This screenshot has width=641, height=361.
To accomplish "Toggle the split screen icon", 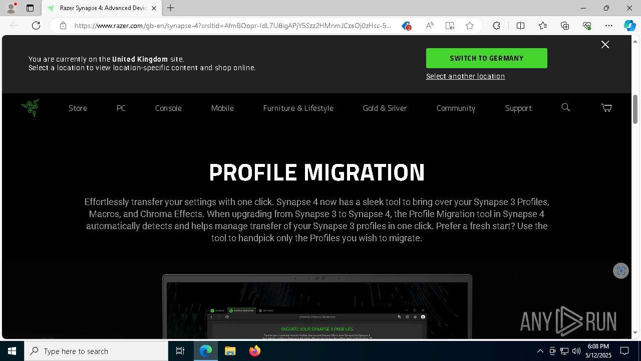I will click(520, 26).
